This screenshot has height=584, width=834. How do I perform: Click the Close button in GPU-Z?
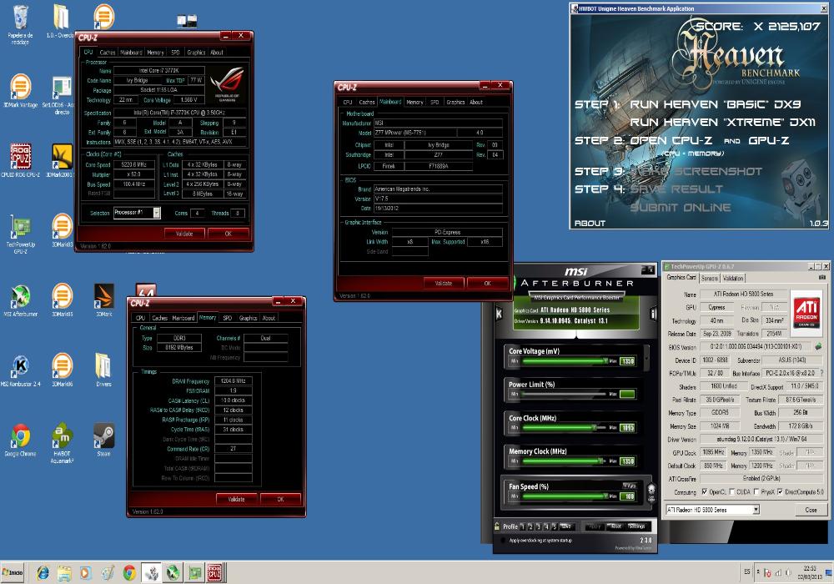pyautogui.click(x=811, y=510)
